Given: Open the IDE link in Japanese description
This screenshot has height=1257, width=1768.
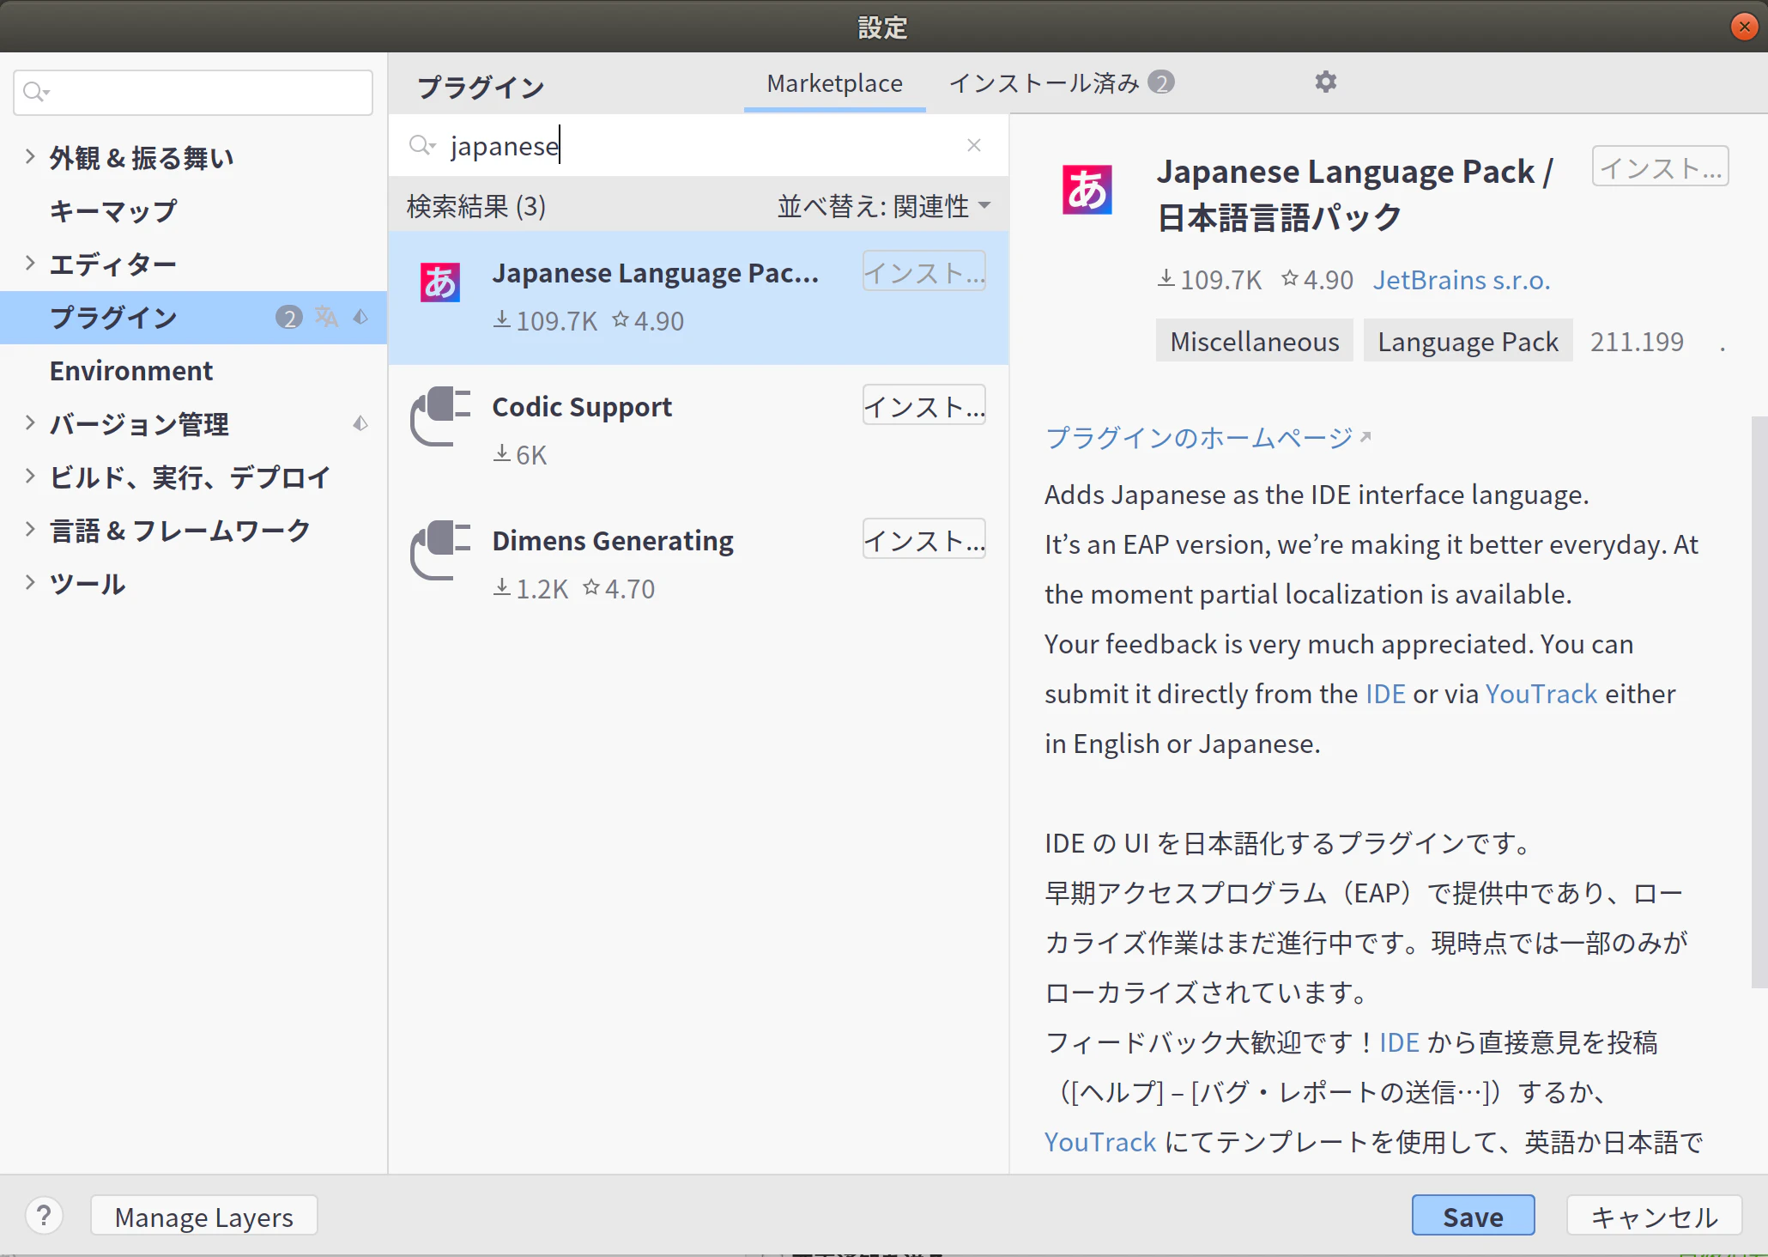Looking at the screenshot, I should click(x=1399, y=1042).
